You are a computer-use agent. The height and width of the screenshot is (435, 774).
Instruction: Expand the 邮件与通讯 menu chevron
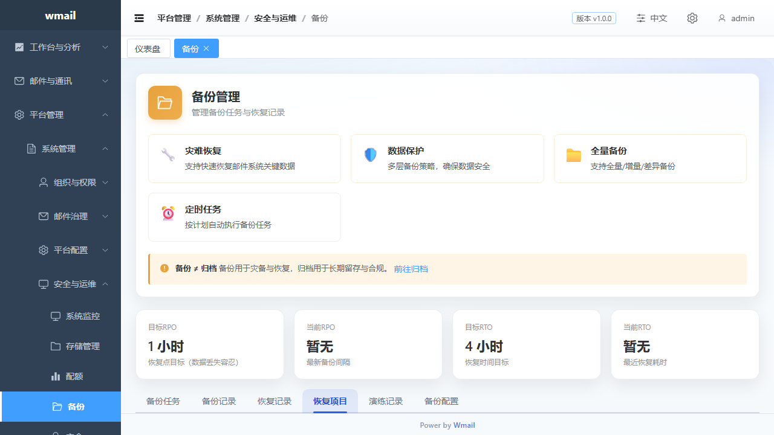[105, 81]
